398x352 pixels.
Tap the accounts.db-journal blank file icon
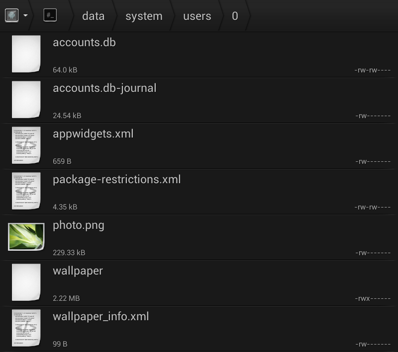tap(26, 100)
